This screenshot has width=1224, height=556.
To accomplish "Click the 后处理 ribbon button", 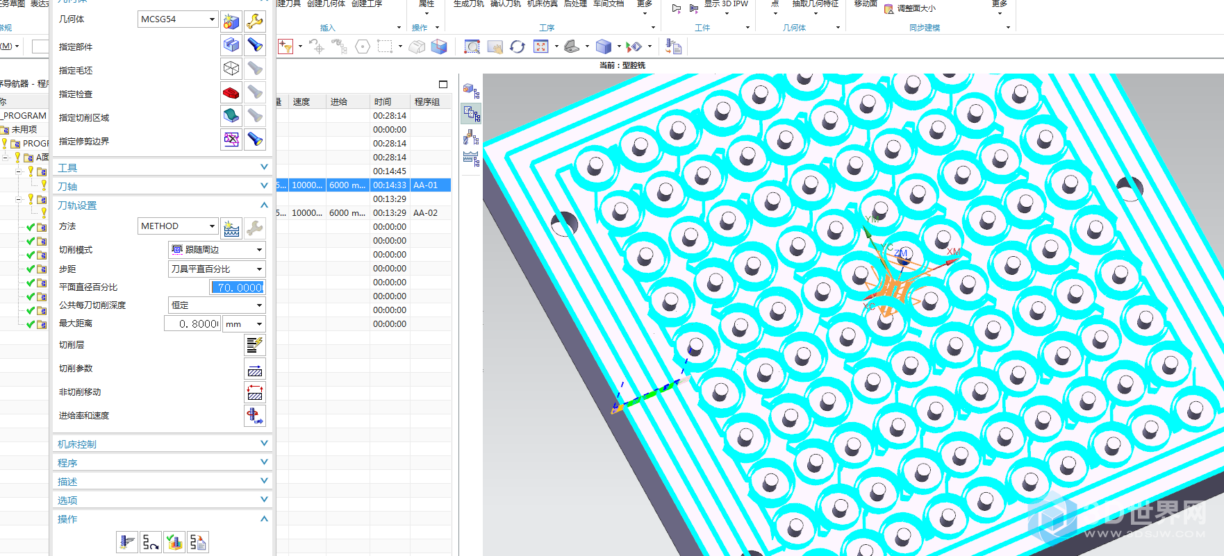I will (575, 3).
